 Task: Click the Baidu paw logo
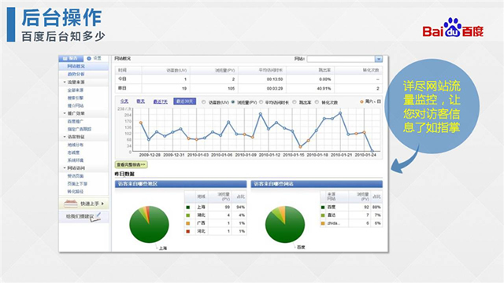click(453, 28)
